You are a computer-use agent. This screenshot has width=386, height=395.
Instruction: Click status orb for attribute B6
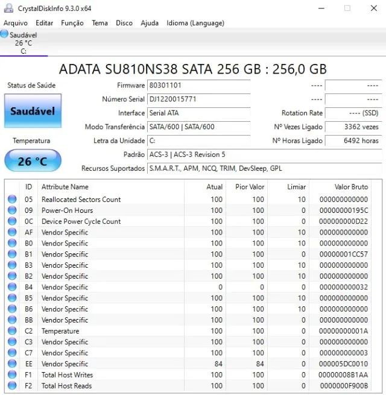point(12,309)
